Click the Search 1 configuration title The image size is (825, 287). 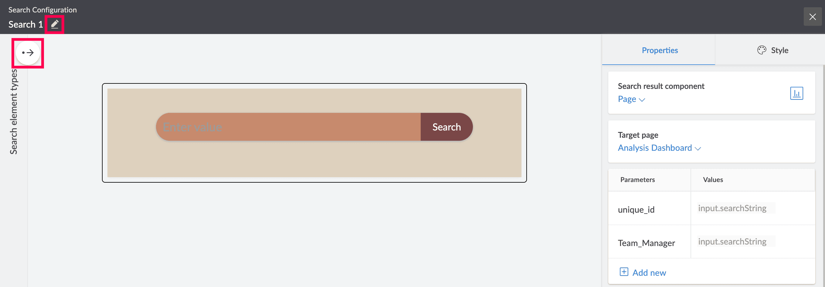[25, 24]
